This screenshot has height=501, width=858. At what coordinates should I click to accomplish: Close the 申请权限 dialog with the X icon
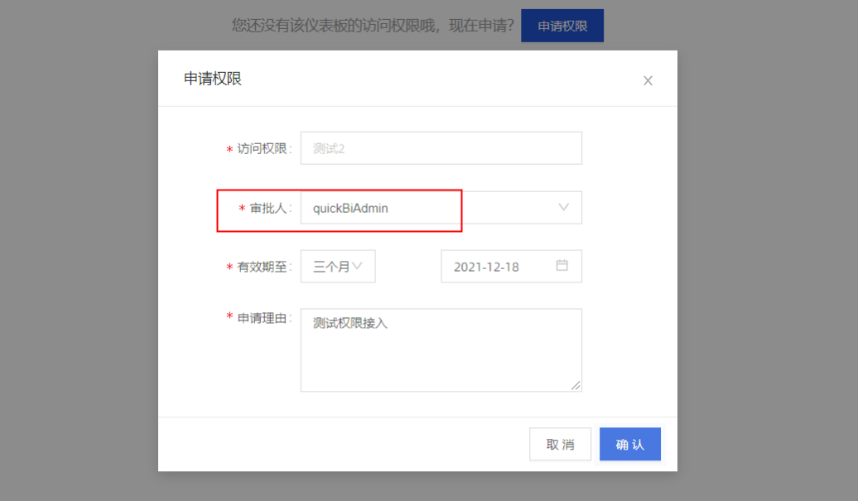[648, 80]
